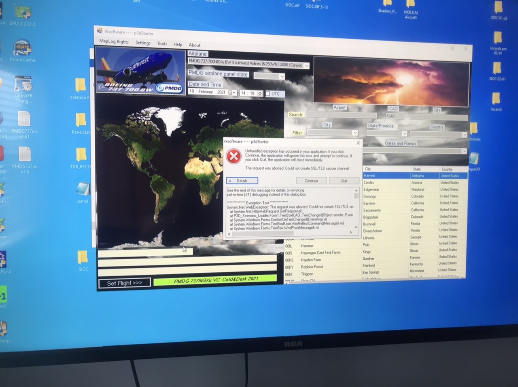Screen dimensions: 518x387
Task: Open the About menu
Action: (194, 45)
